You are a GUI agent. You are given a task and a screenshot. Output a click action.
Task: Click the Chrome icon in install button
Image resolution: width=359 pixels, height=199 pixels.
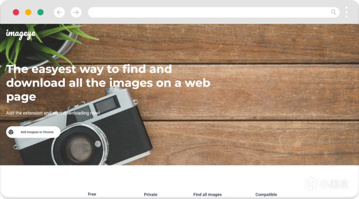[11, 132]
